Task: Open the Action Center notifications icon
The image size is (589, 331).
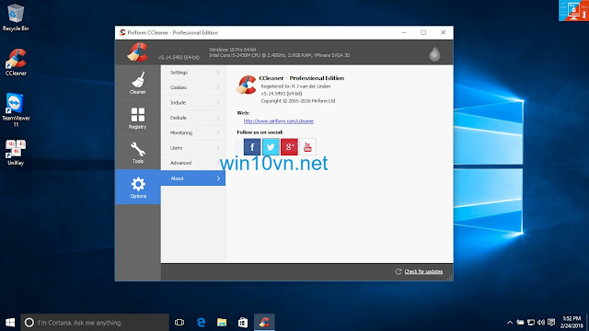Action: 551,323
